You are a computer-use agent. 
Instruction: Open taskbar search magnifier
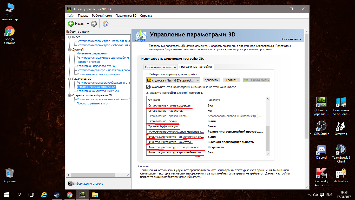(x=19, y=195)
